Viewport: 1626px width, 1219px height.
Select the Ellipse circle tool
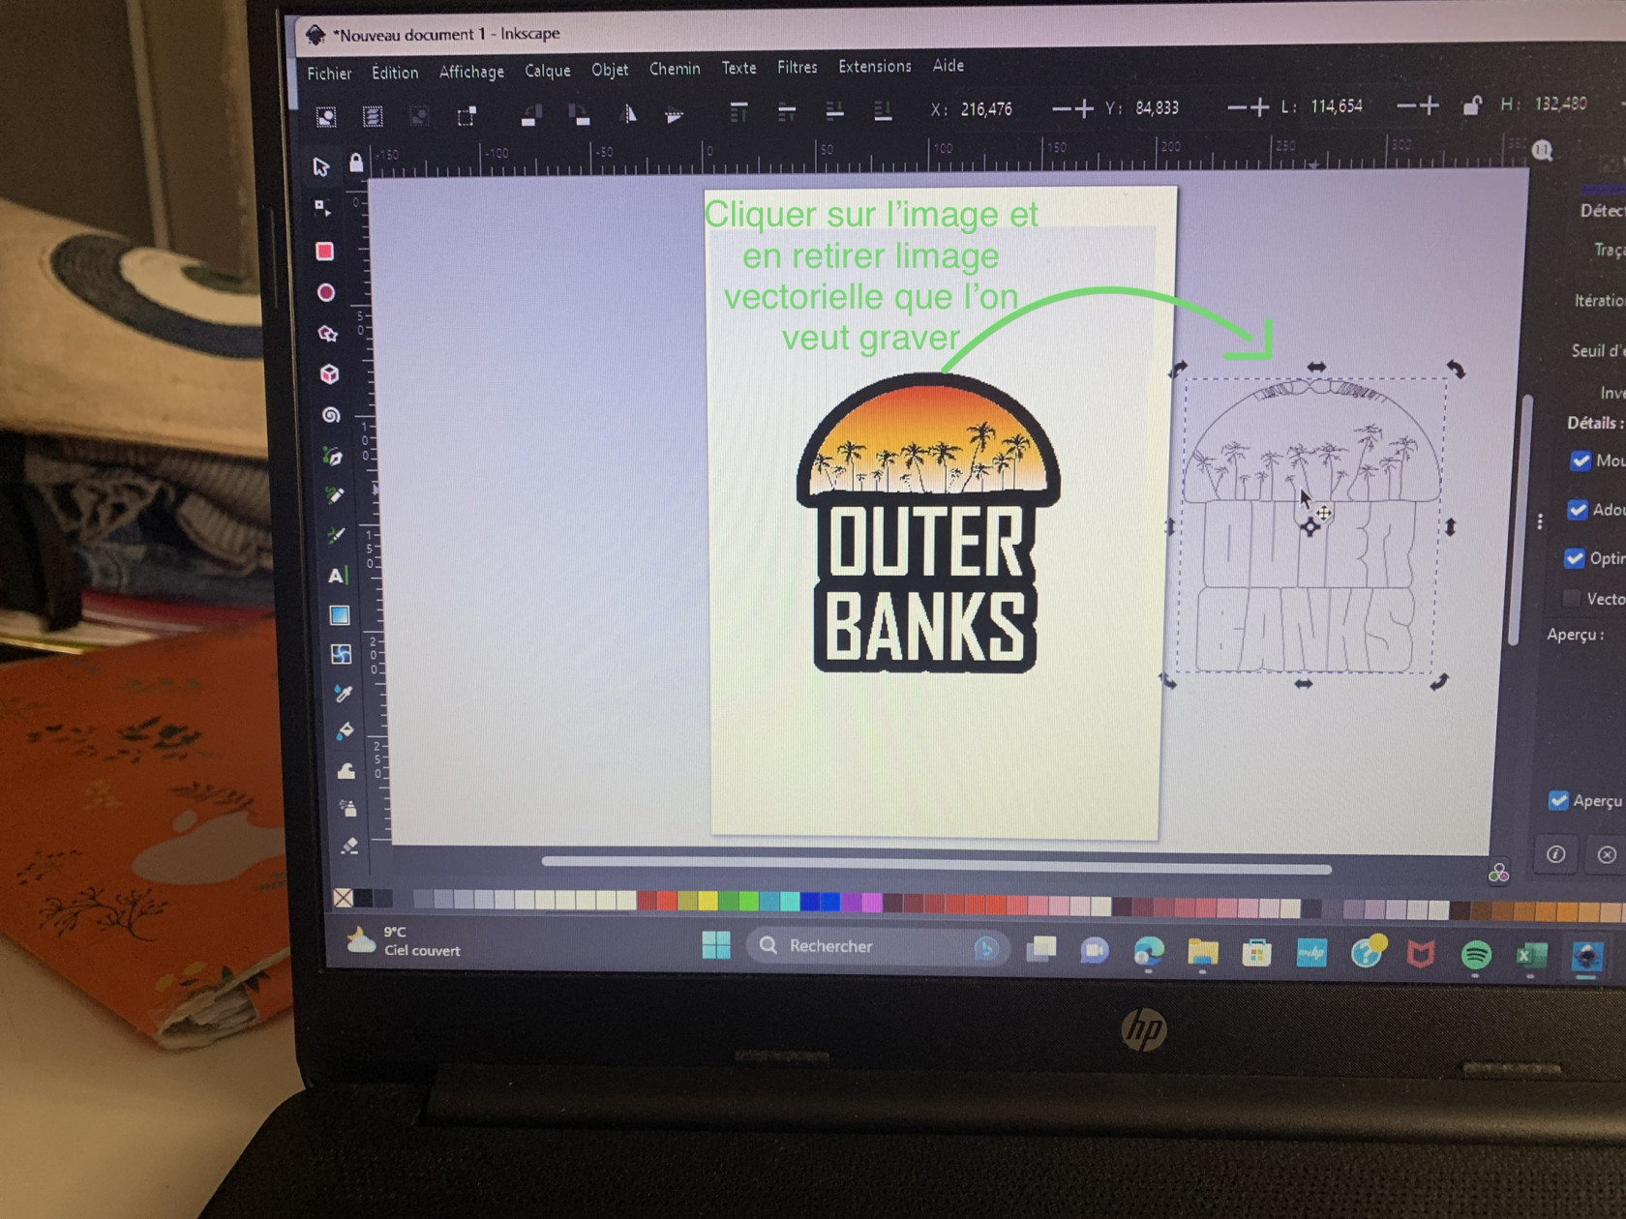tap(326, 292)
